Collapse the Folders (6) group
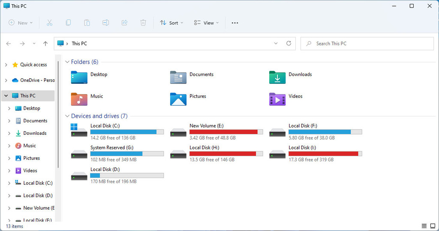The height and width of the screenshot is (231, 439). (x=67, y=62)
